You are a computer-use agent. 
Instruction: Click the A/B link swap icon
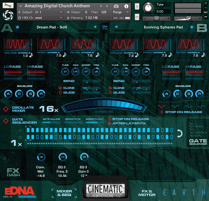point(105,27)
